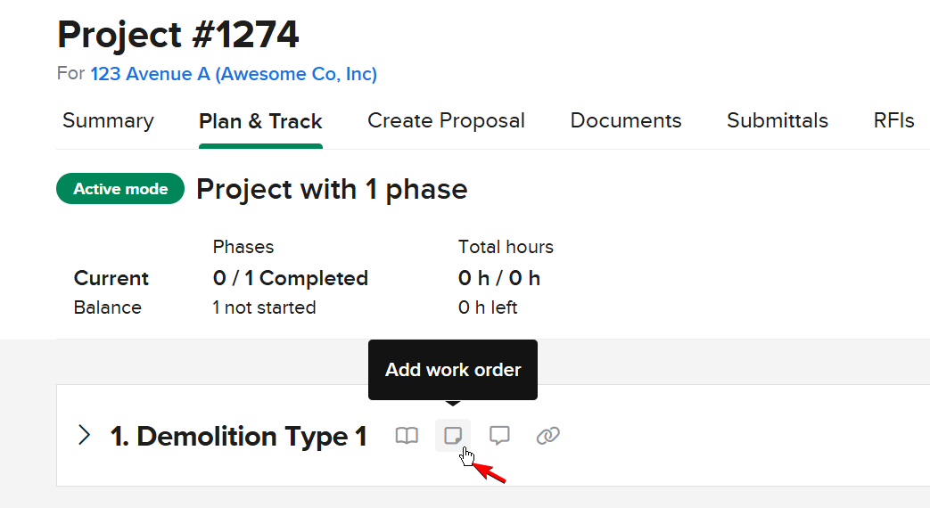
Task: Go to the Documents tab
Action: point(626,121)
